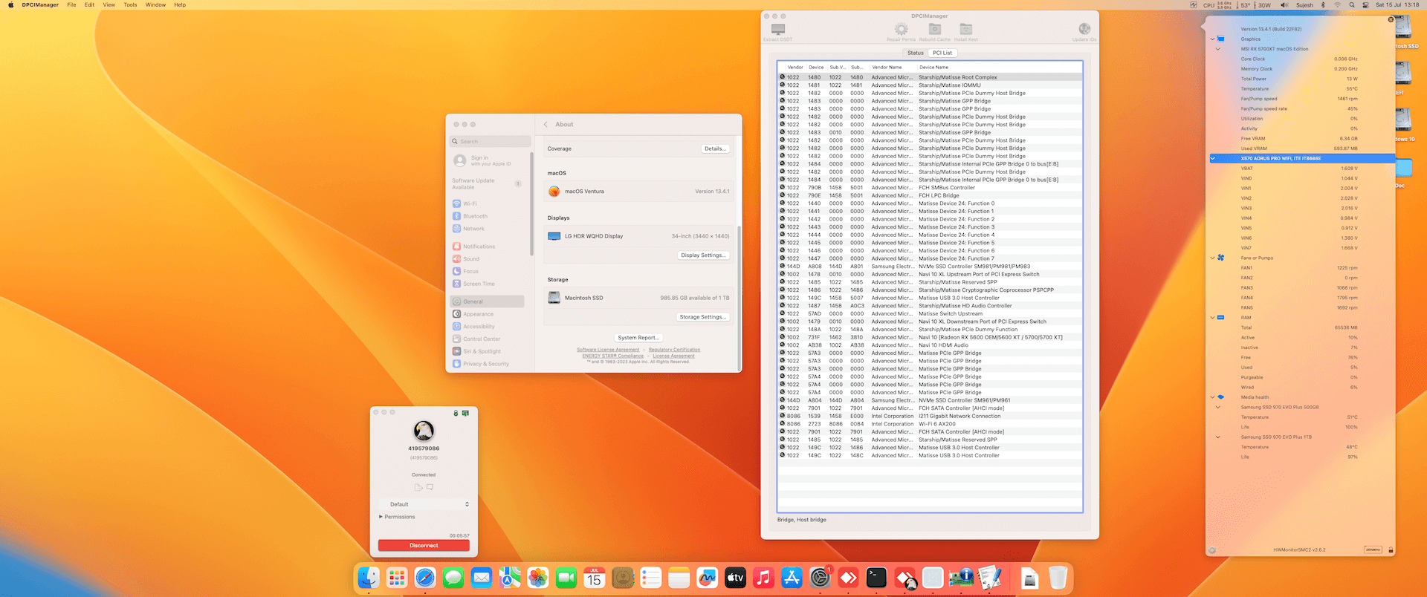Select the FCH SMBus Controller row
This screenshot has width=1427, height=597.
pos(930,188)
